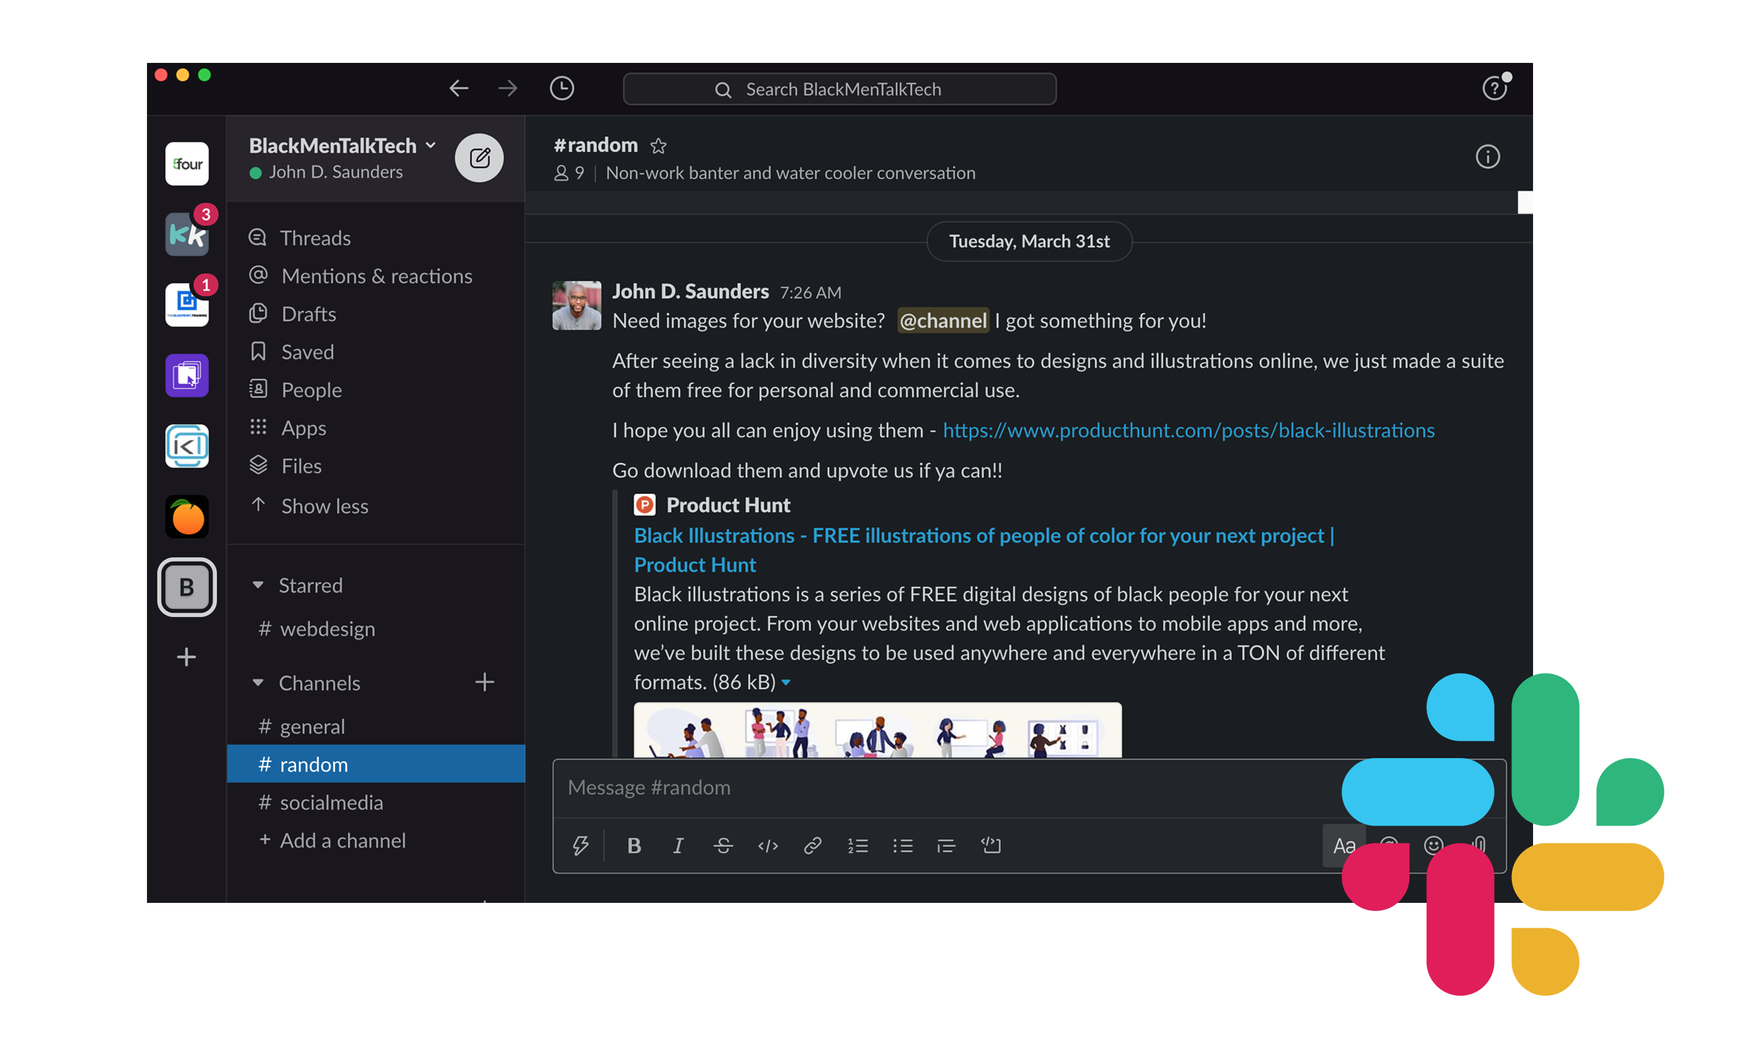Image resolution: width=1747 pixels, height=1058 pixels.
Task: Open the history clock icon
Action: tap(563, 89)
